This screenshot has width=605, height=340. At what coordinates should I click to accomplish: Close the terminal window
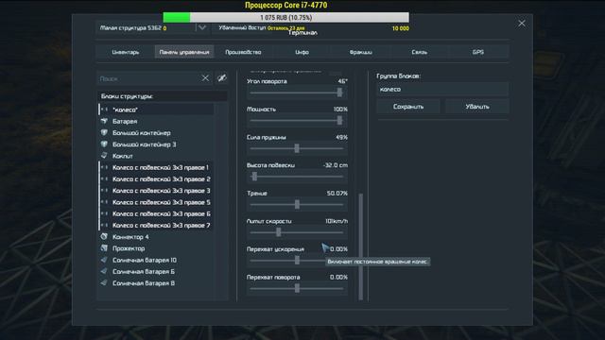point(522,24)
